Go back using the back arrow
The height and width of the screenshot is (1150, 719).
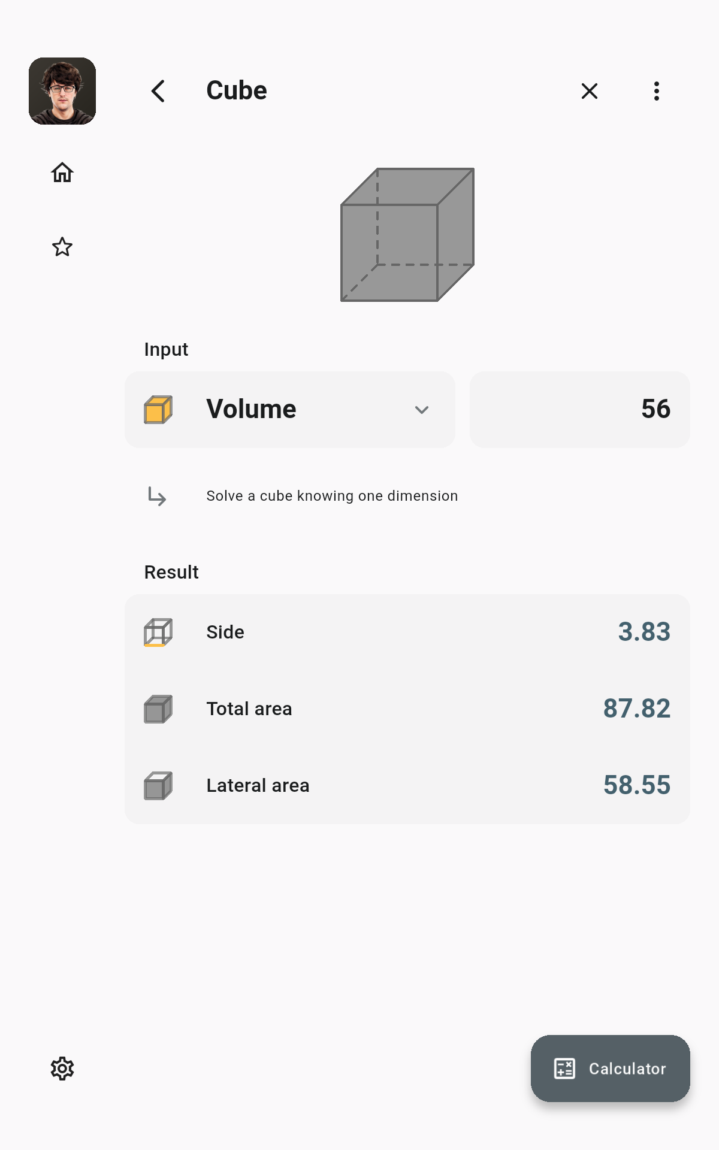[158, 91]
